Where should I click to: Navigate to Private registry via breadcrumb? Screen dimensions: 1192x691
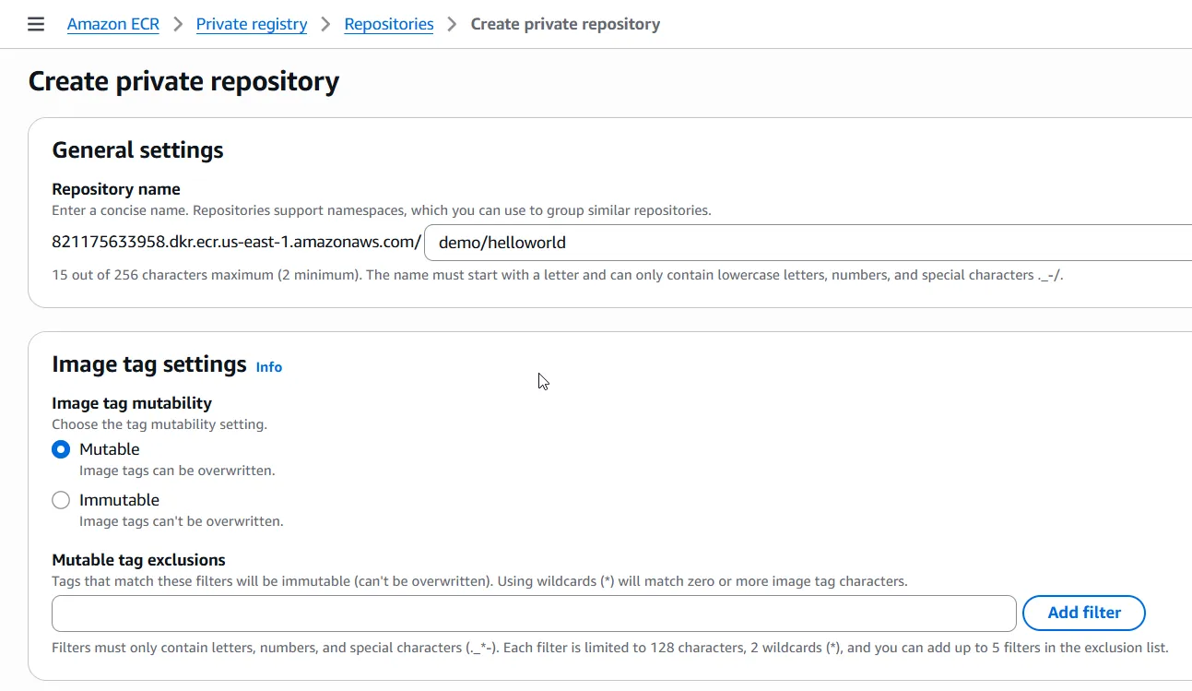point(251,24)
